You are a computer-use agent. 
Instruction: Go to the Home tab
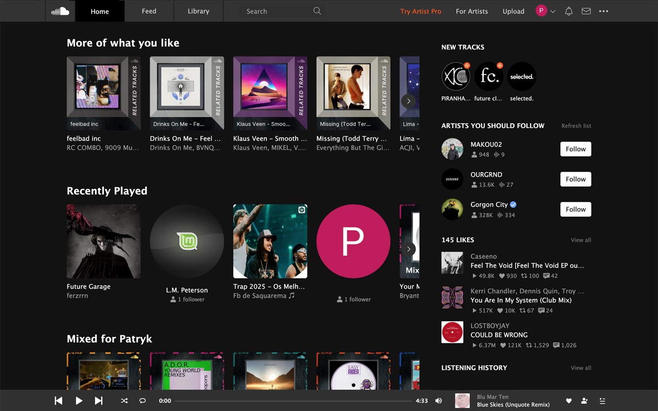click(x=100, y=11)
